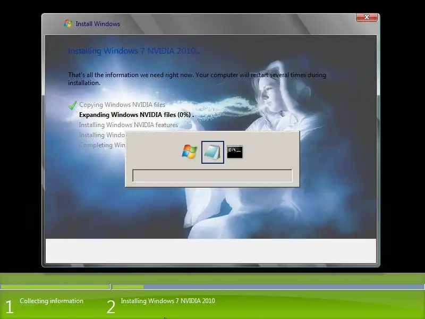Click the 'Install Windows' title text
Image resolution: width=425 pixels, height=319 pixels.
coord(98,24)
